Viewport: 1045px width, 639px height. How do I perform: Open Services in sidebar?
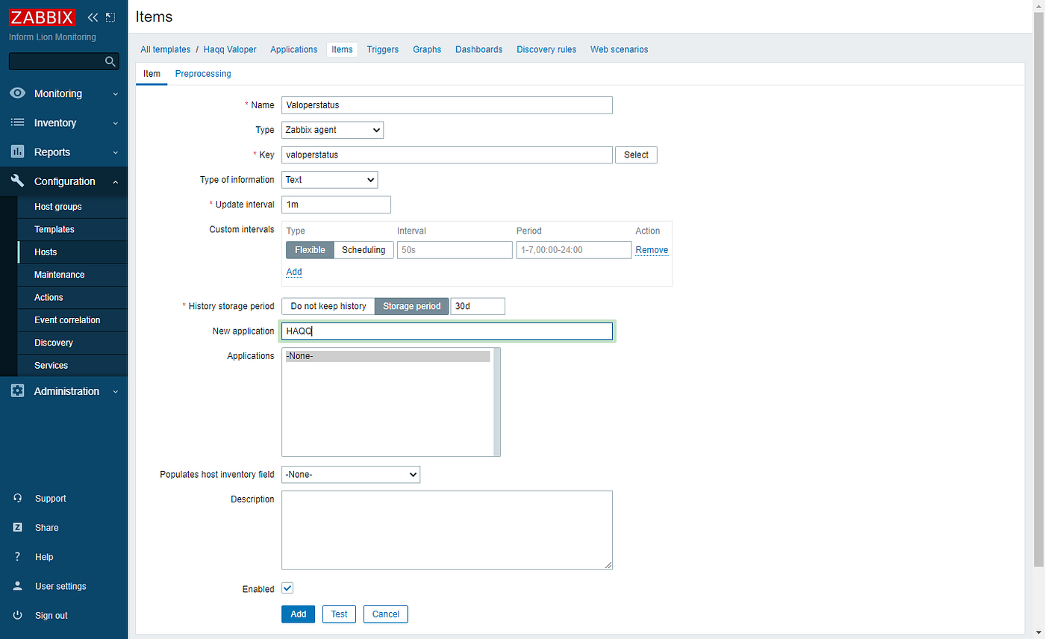click(x=72, y=365)
